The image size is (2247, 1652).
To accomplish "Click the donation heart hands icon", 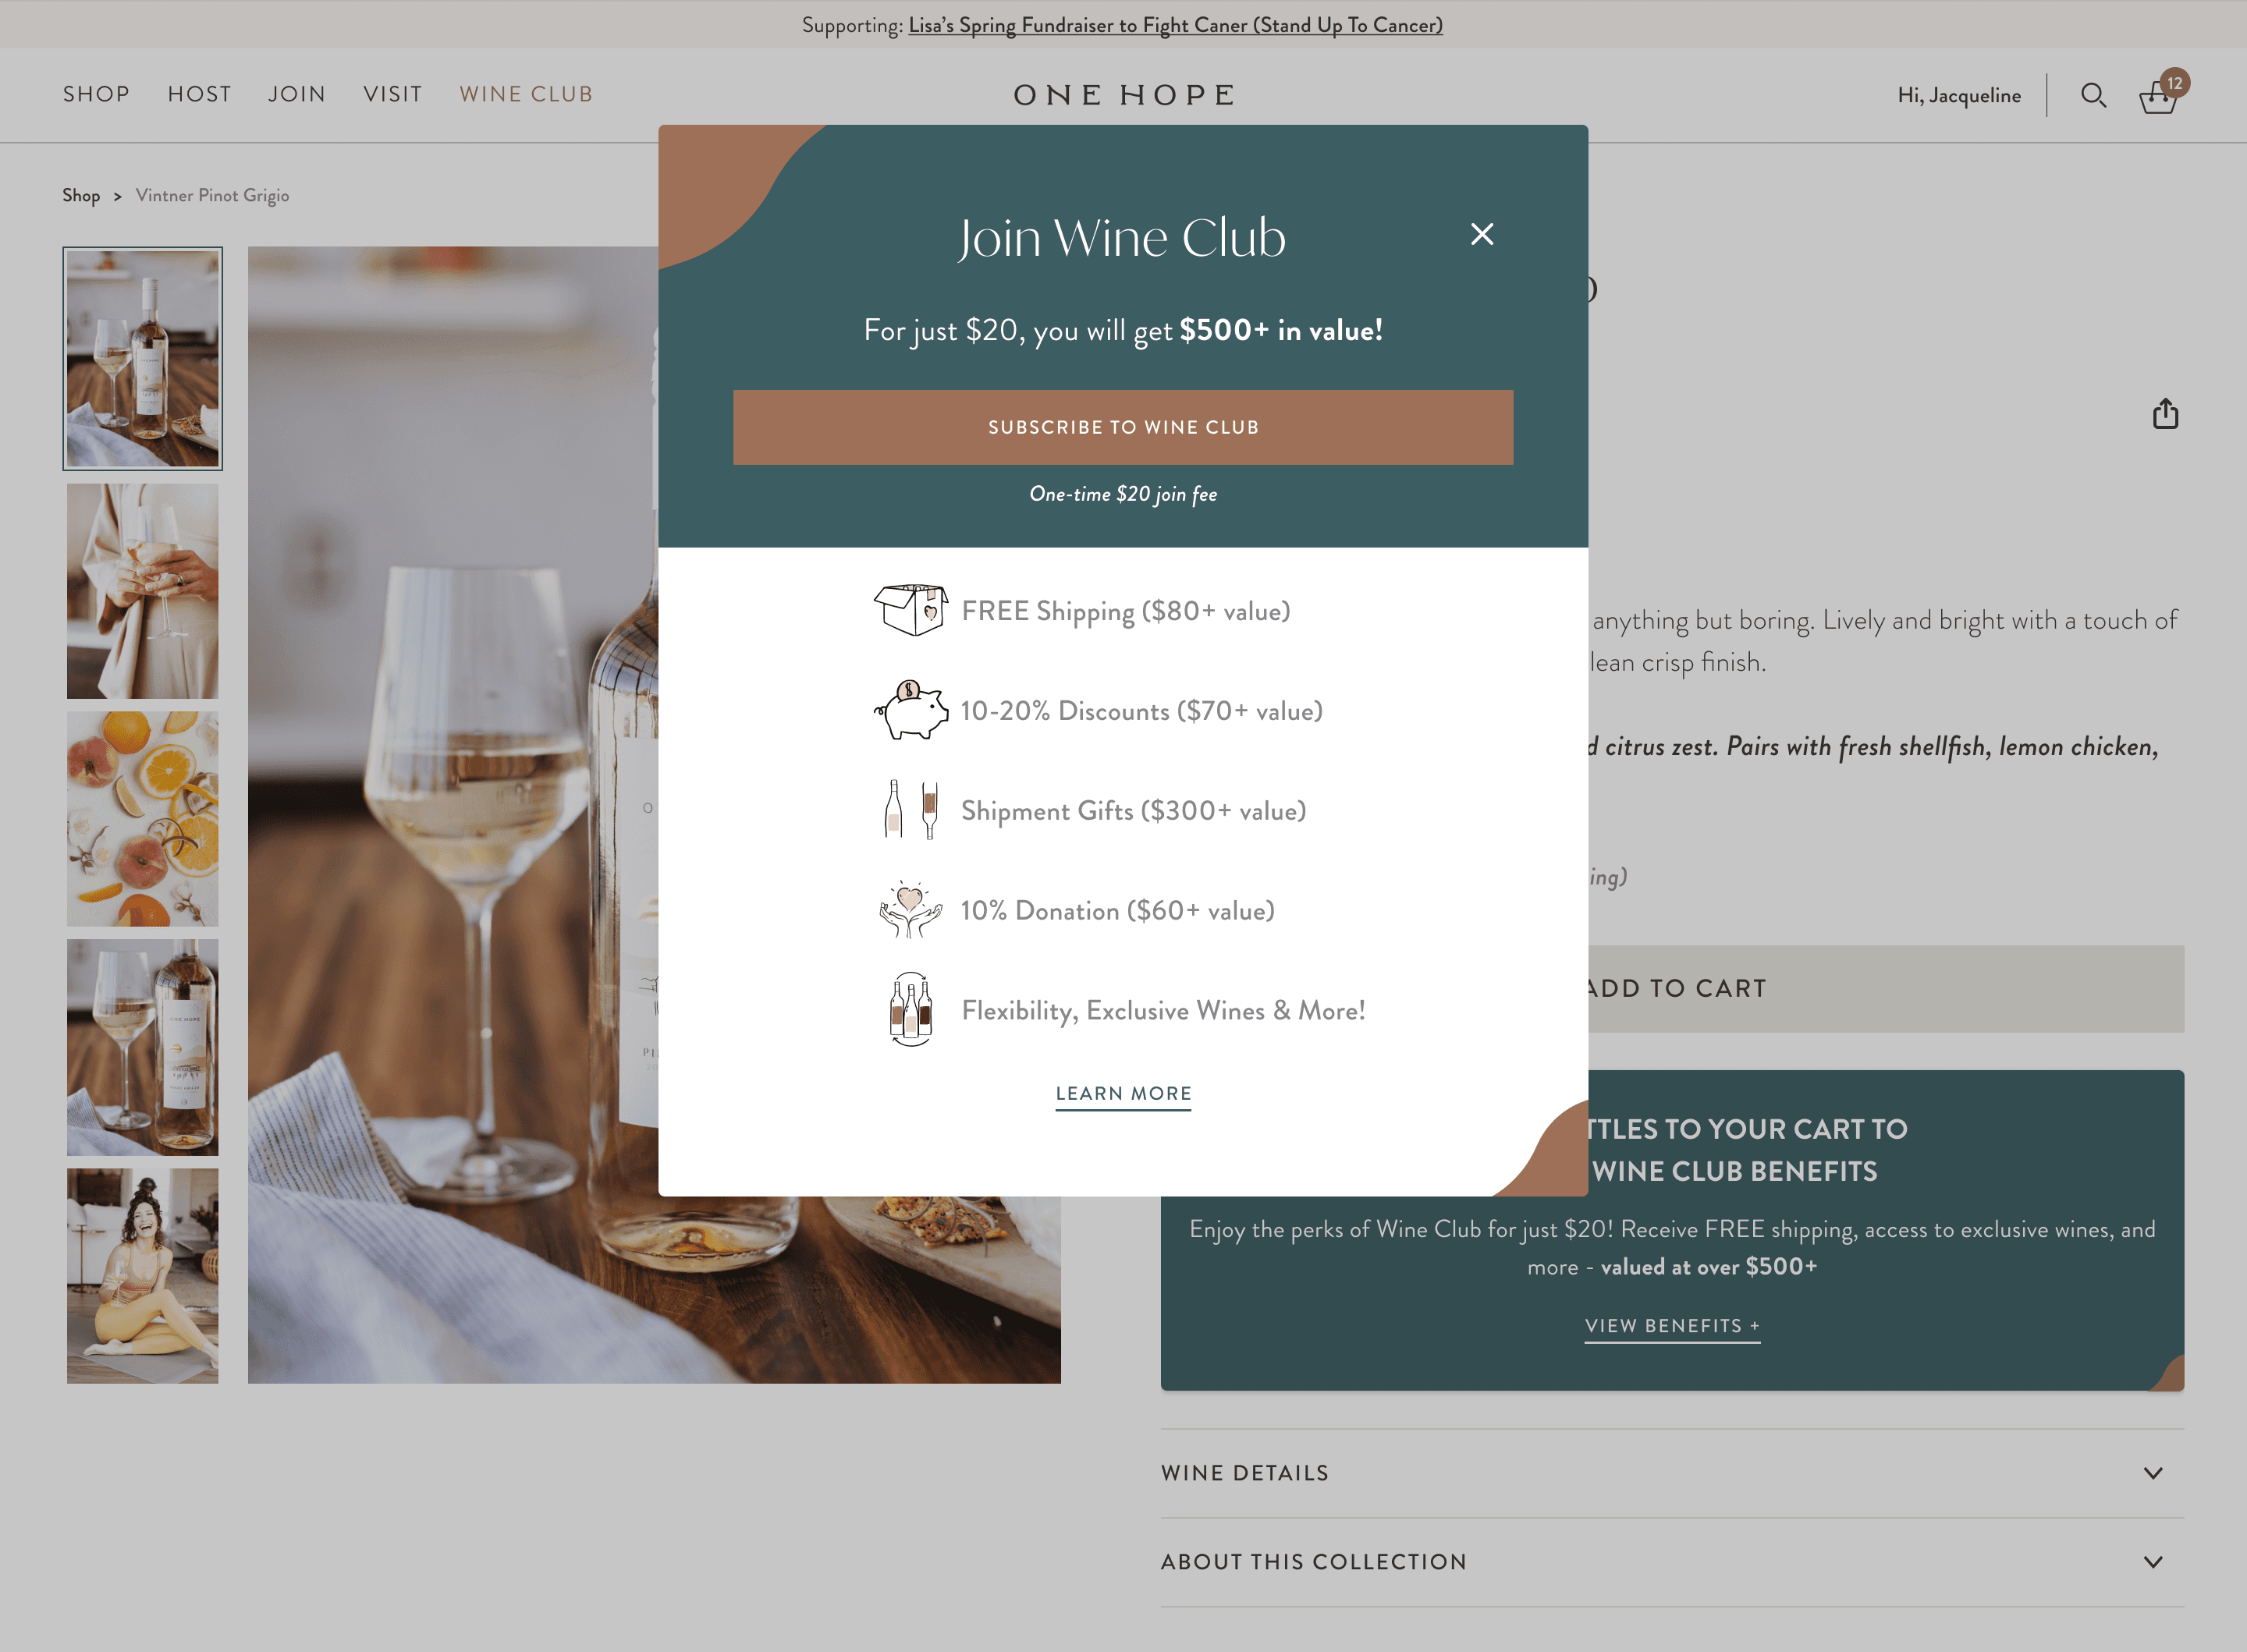I will pyautogui.click(x=910, y=909).
